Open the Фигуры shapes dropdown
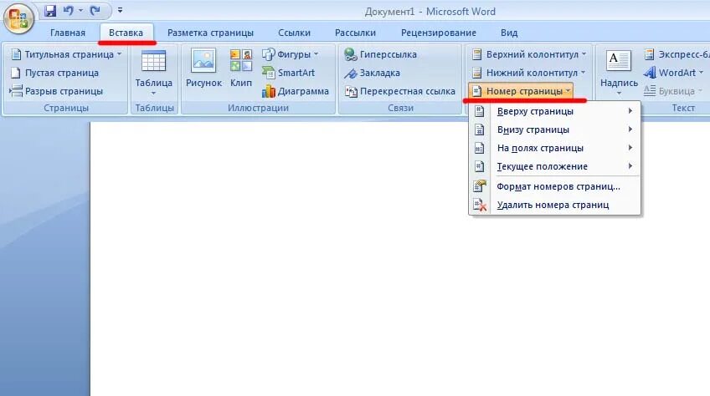This screenshot has height=396, width=710. [x=291, y=54]
